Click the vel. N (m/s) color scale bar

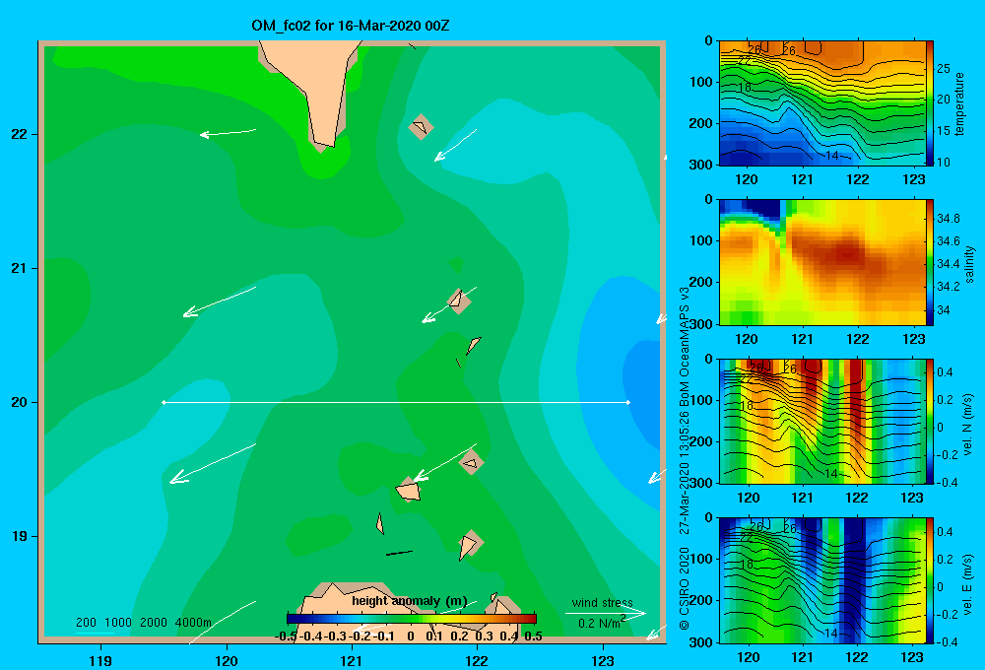pyautogui.click(x=930, y=421)
